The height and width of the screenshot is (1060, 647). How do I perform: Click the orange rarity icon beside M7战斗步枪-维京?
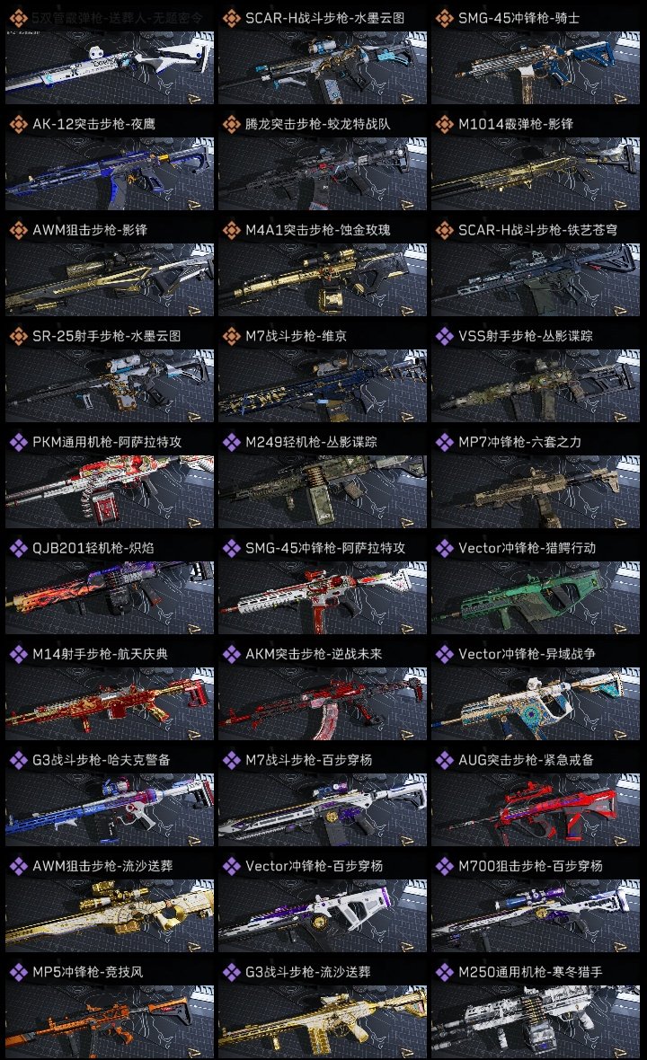[x=231, y=336]
